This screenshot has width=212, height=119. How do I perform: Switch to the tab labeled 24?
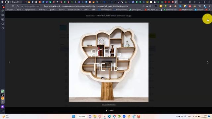[x=176, y=2]
